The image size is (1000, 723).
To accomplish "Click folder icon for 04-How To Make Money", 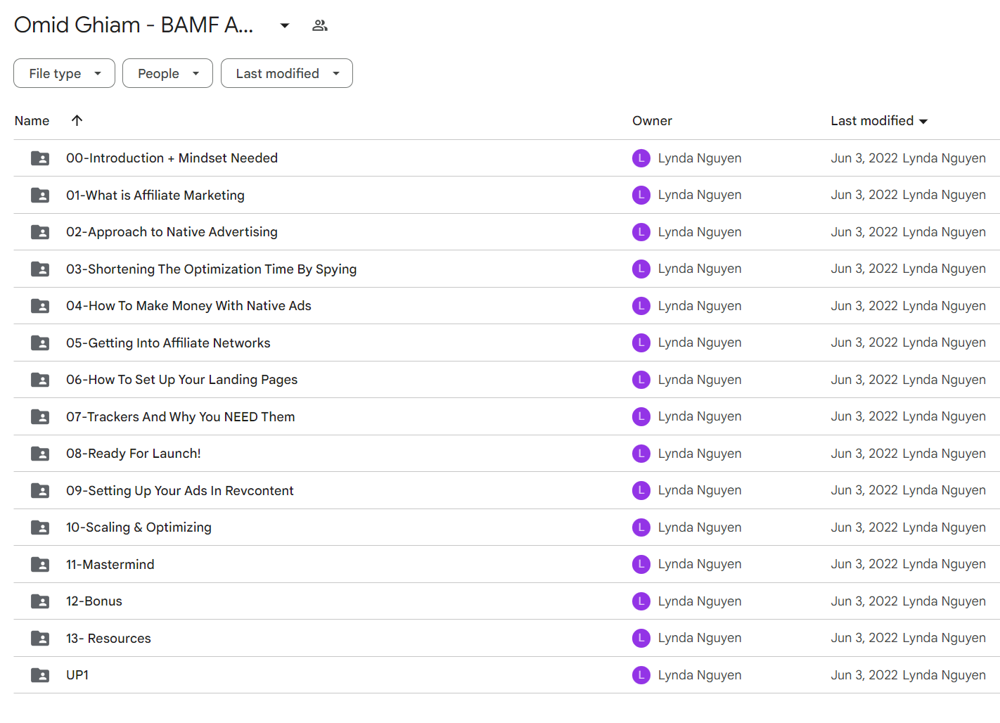I will pyautogui.click(x=40, y=306).
